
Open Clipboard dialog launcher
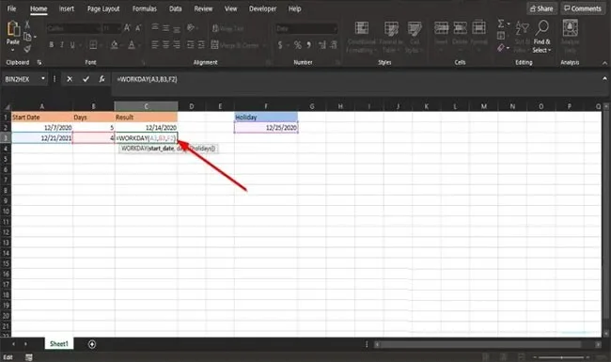(39, 62)
